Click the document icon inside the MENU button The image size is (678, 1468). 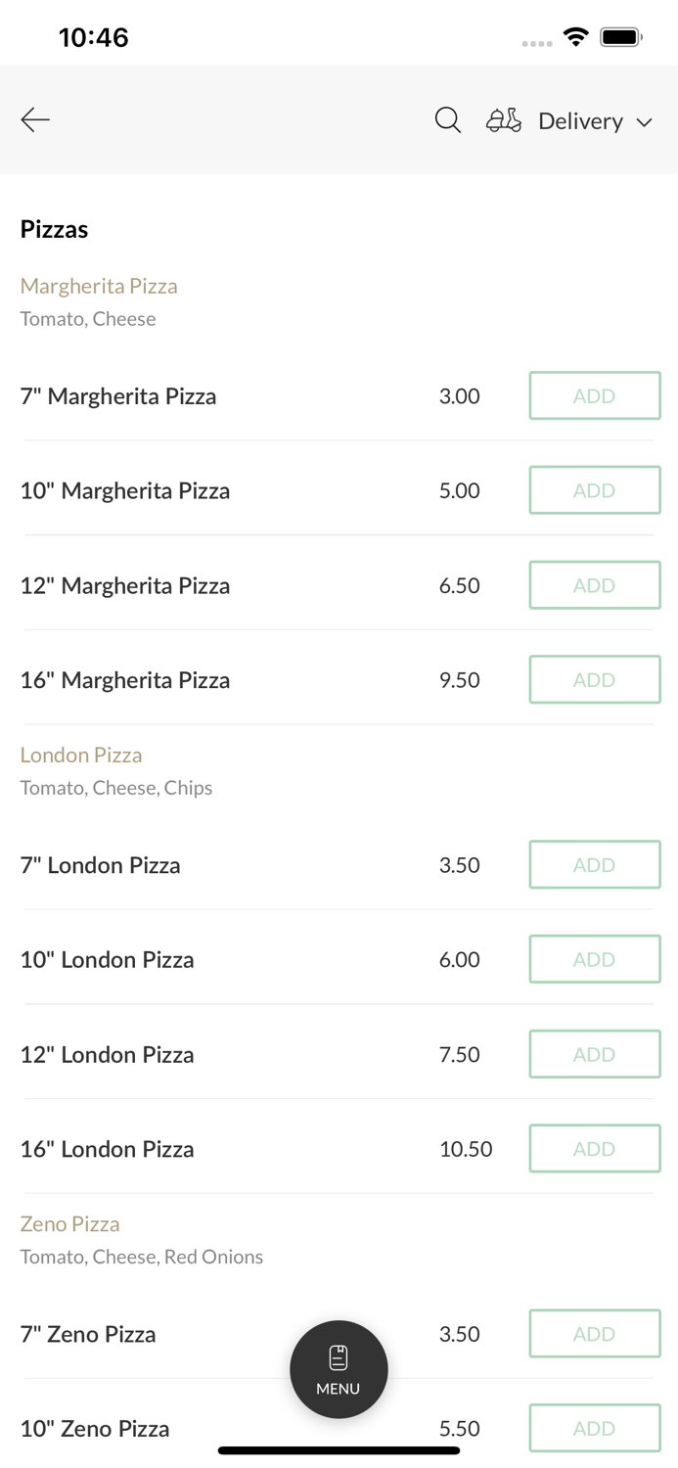coord(339,1356)
